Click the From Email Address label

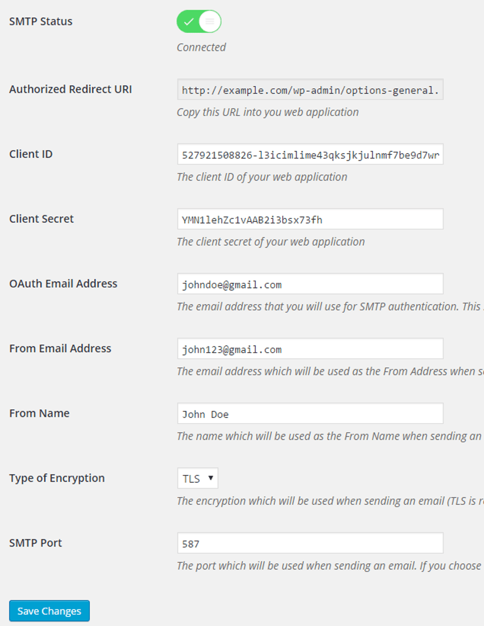click(x=60, y=348)
